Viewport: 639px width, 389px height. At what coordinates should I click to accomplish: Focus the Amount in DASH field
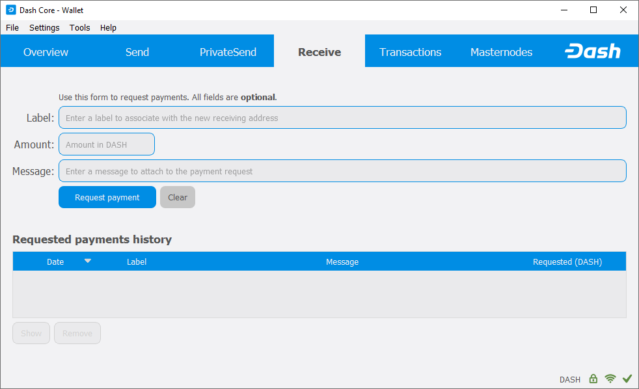click(x=107, y=144)
